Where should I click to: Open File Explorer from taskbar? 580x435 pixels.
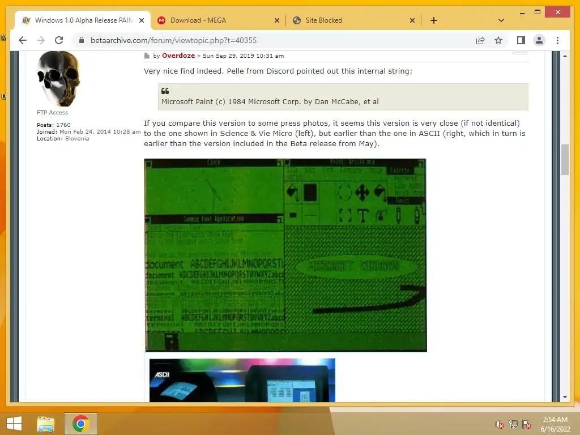pos(46,424)
